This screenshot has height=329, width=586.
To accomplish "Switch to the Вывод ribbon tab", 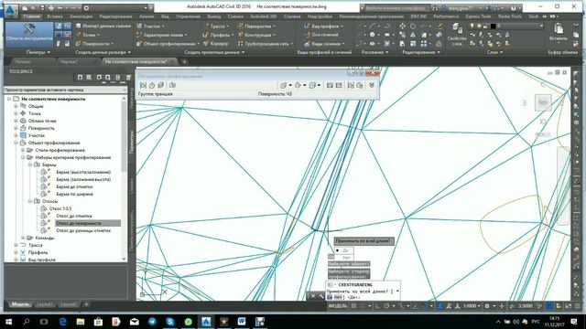I will click(214, 16).
